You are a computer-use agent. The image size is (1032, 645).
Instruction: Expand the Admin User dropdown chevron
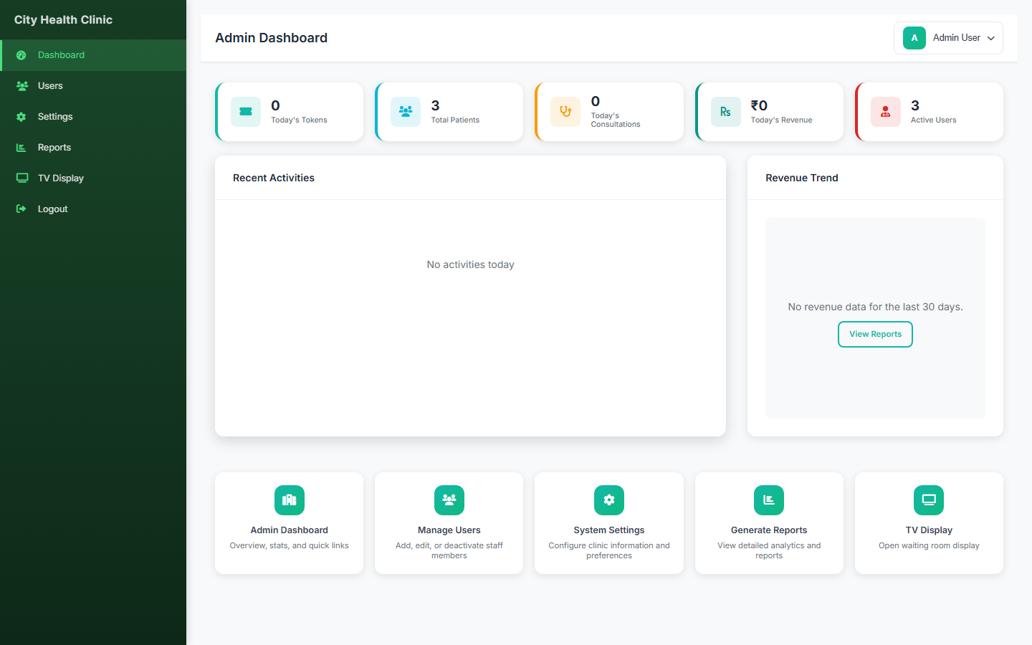pyautogui.click(x=991, y=39)
